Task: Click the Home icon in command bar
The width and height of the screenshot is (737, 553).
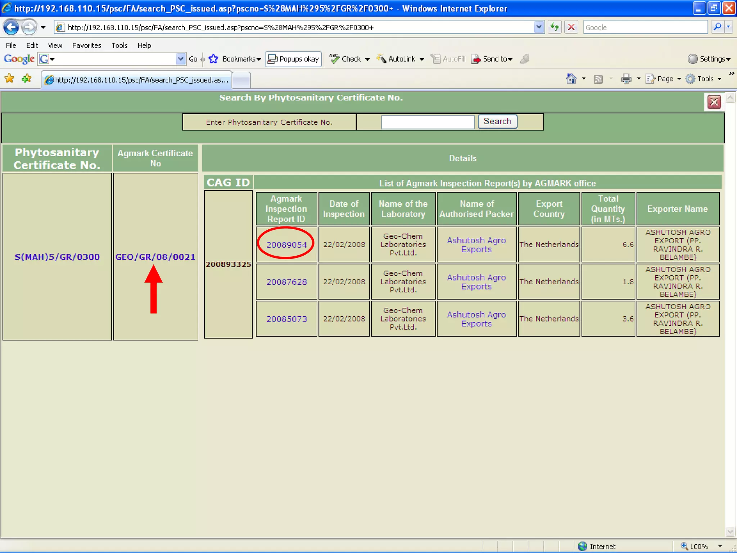Action: click(x=571, y=79)
